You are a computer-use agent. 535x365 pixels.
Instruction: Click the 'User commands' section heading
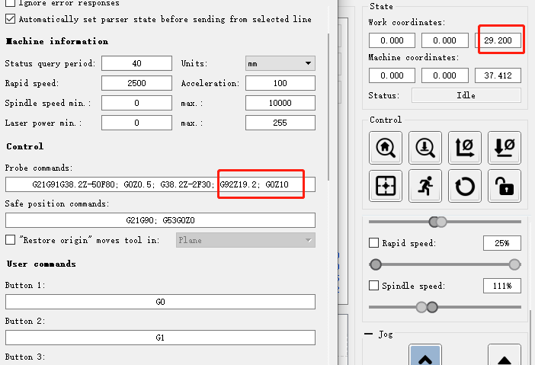41,264
